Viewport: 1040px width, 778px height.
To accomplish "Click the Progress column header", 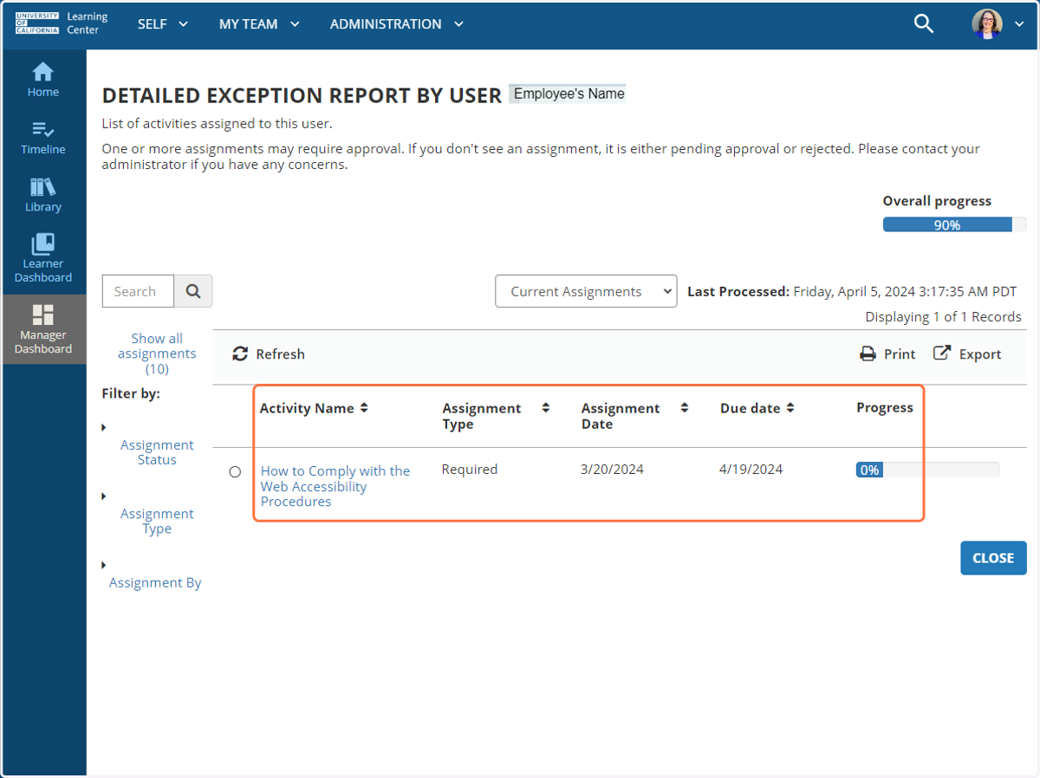I will coord(885,407).
